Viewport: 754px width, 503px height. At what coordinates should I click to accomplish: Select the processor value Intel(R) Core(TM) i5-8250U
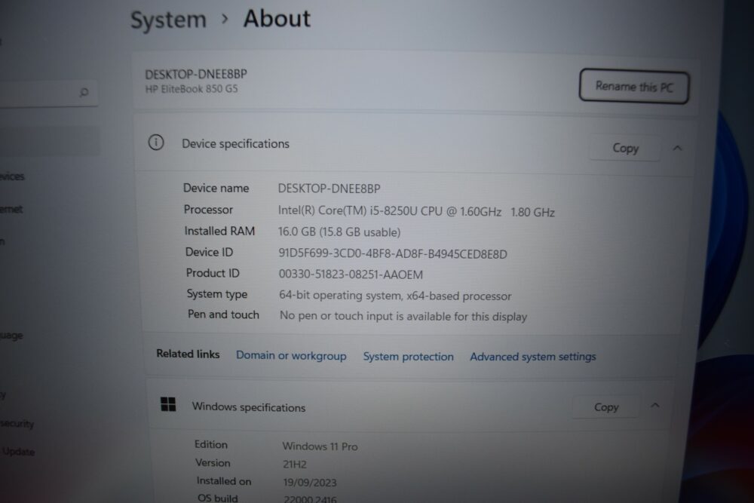[358, 210]
